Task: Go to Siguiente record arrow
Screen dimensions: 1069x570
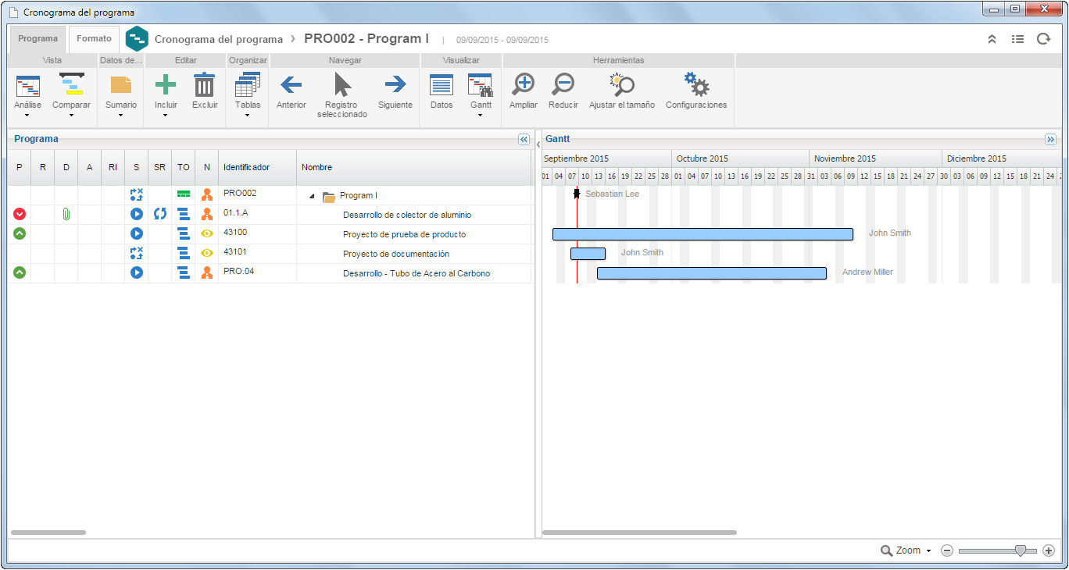Action: tap(395, 84)
